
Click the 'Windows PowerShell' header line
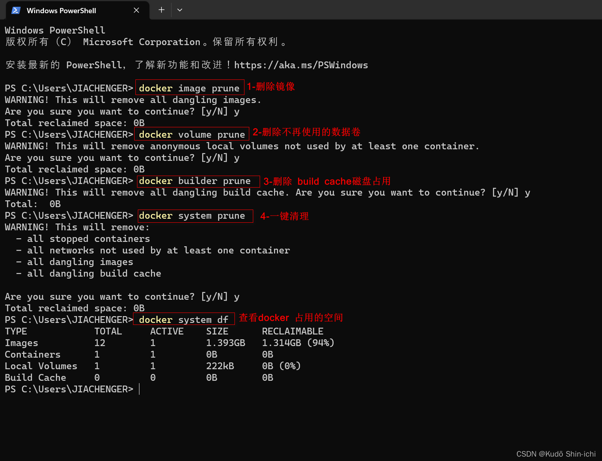55,30
